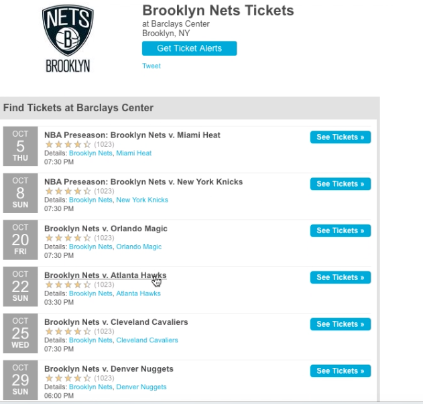Open the Miami Heat details link
Viewport: 423px width, 404px height.
(x=134, y=153)
